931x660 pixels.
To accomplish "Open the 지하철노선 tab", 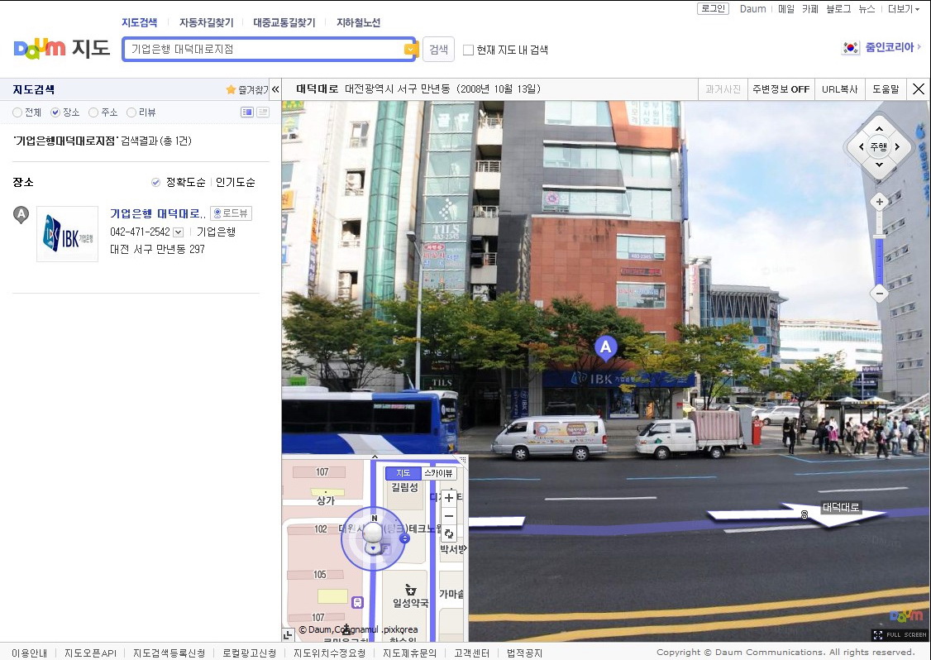I will tap(359, 22).
